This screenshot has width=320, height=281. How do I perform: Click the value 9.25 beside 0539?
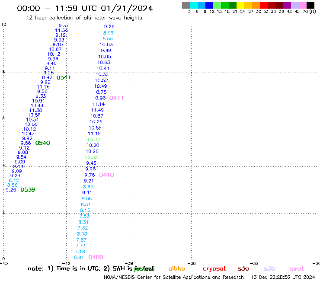tap(11, 190)
